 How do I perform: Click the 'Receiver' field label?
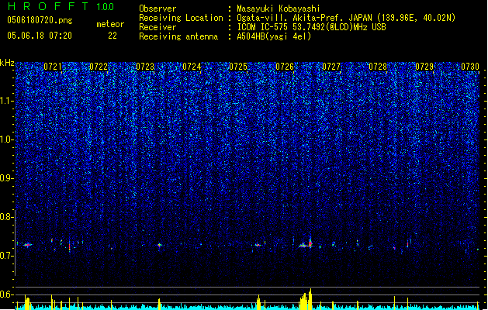(157, 27)
